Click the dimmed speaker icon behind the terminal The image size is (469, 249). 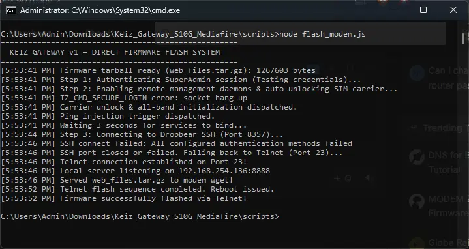[x=368, y=178]
